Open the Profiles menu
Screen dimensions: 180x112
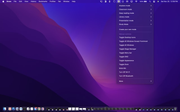(x=53, y=1)
